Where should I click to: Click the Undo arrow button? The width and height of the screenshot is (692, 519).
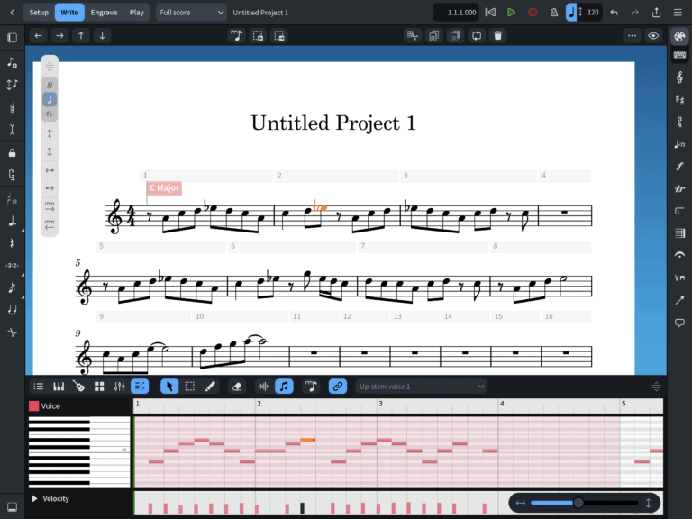pos(615,13)
